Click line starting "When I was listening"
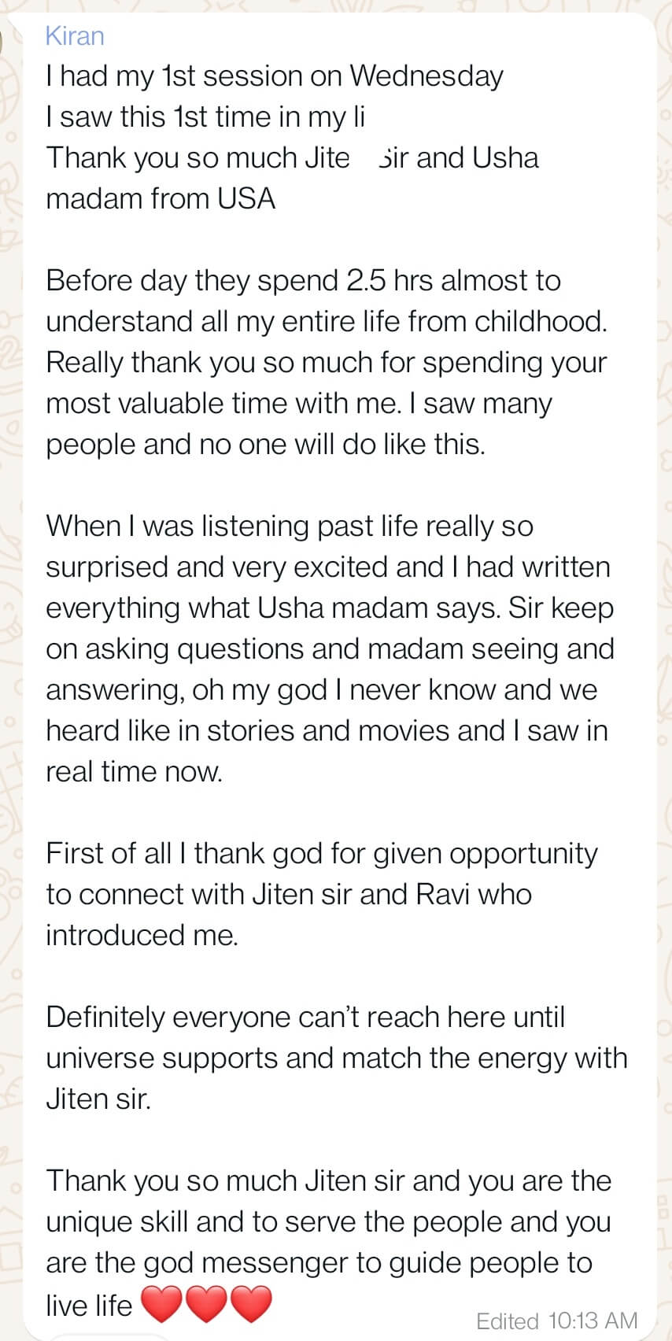The image size is (672, 1341). coord(289,526)
